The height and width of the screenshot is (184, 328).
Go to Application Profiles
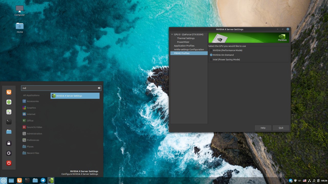click(184, 46)
